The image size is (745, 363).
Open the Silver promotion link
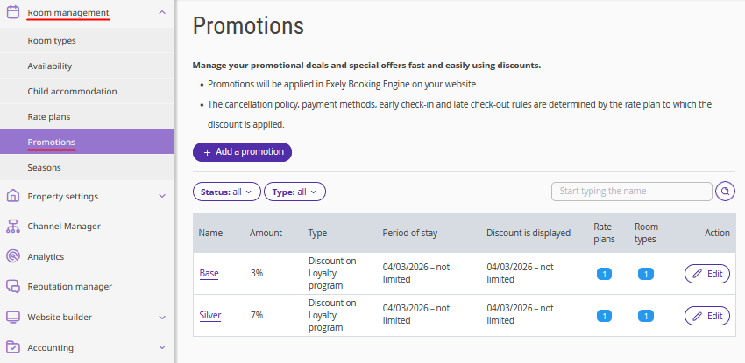[x=209, y=315]
